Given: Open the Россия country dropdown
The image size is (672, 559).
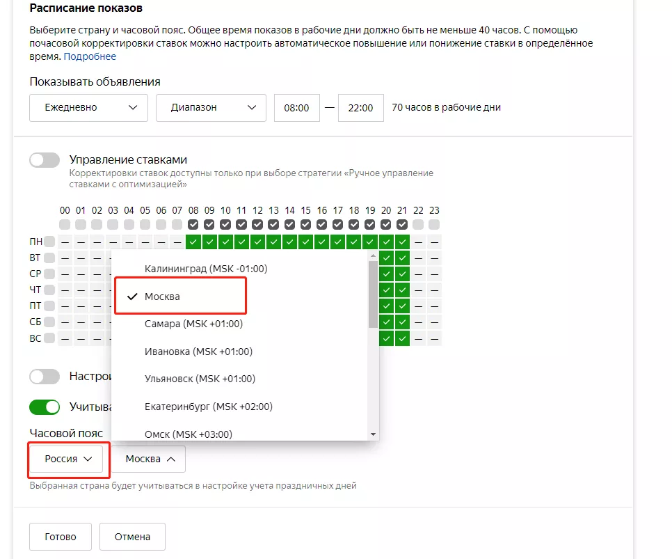Looking at the screenshot, I should (66, 459).
